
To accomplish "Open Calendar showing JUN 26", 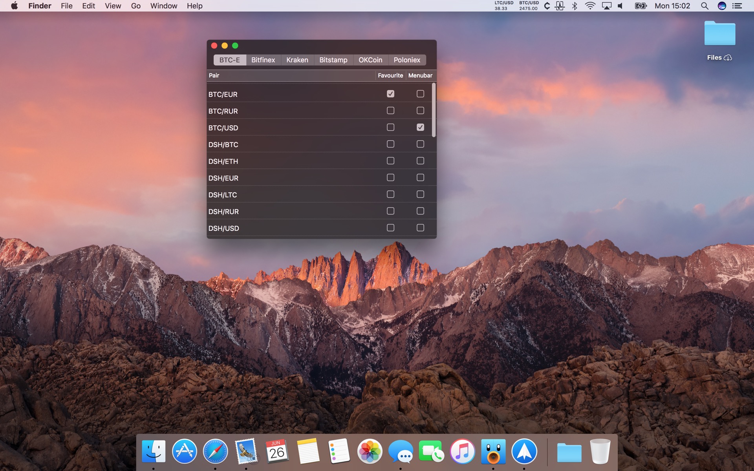I will (x=277, y=451).
